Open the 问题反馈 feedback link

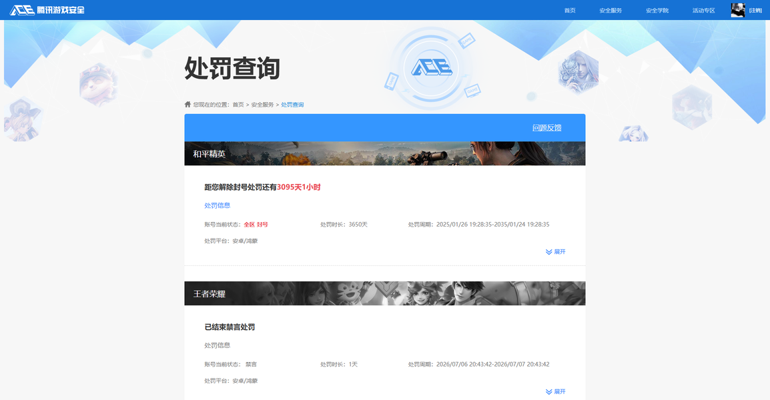point(546,127)
